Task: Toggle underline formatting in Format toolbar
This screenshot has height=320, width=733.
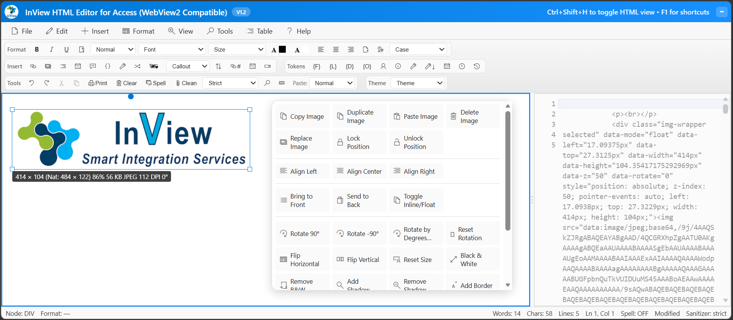Action: coord(67,49)
